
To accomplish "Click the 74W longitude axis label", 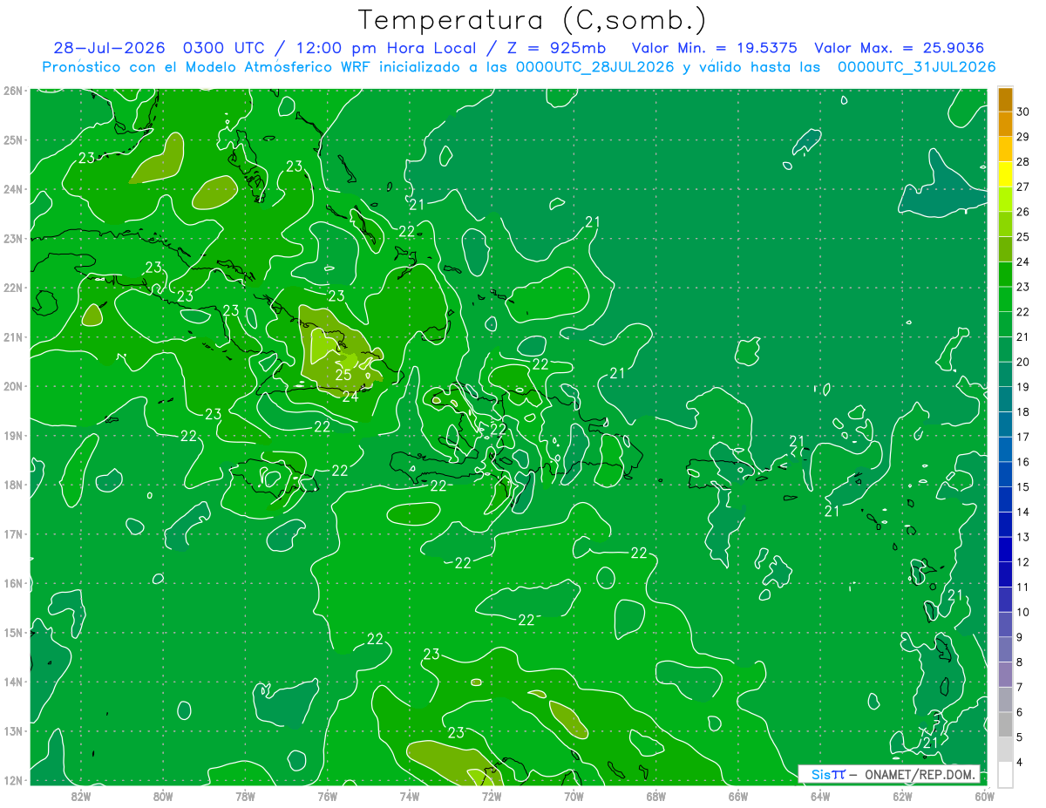I will point(409,796).
